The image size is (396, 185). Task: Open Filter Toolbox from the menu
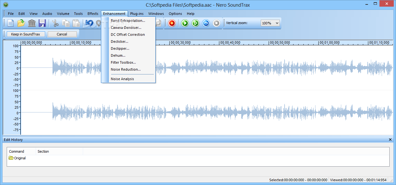[x=128, y=62]
